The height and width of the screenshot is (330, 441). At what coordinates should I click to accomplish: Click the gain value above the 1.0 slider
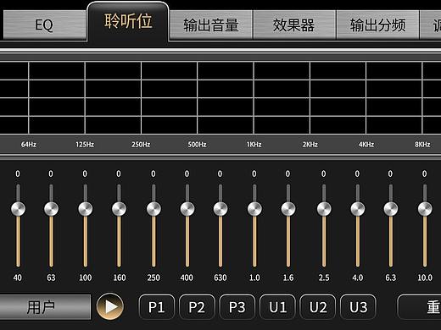click(x=254, y=173)
